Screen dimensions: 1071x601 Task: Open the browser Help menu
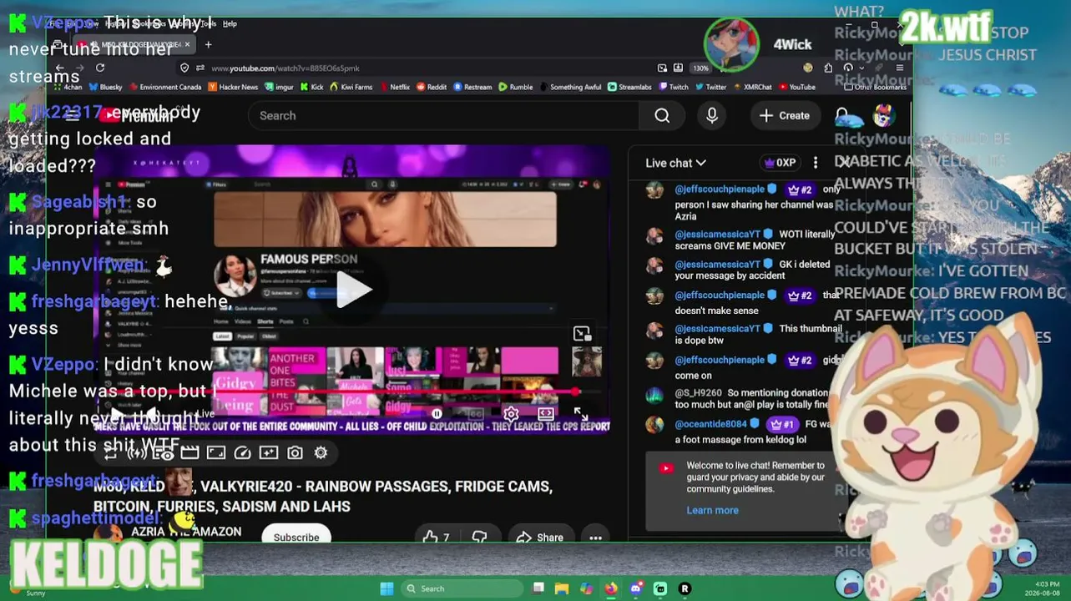pos(230,23)
